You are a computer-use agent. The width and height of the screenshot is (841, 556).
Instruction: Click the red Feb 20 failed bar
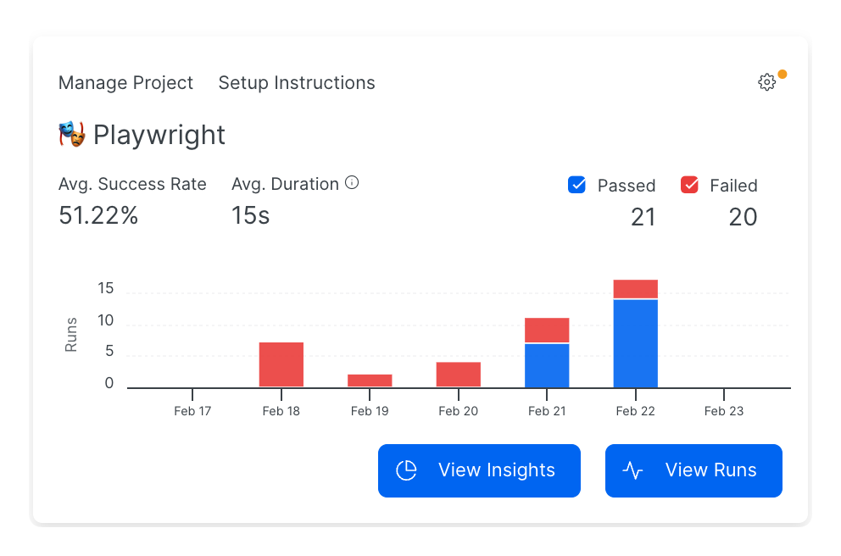(x=458, y=375)
